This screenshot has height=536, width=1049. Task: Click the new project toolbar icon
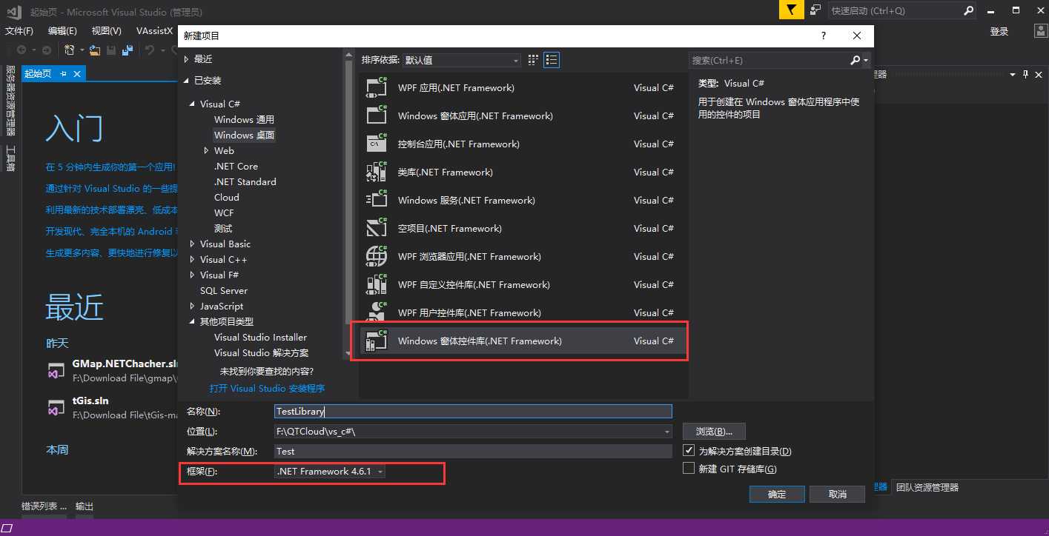pyautogui.click(x=69, y=50)
